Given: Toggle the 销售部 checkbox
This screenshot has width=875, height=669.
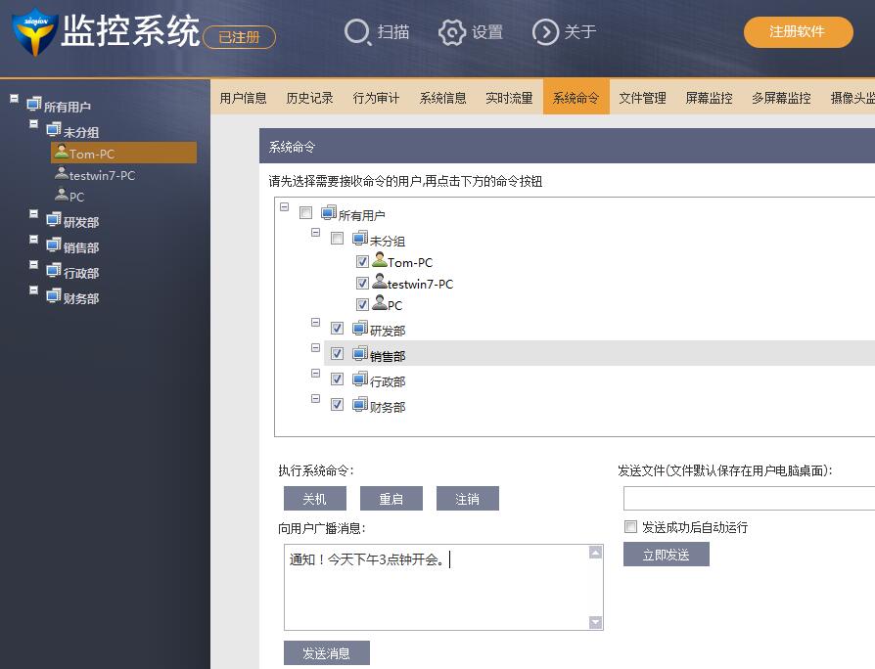Looking at the screenshot, I should click(x=337, y=354).
